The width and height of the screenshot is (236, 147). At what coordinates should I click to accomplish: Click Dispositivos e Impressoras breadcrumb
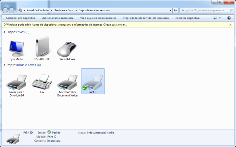pos(94,10)
